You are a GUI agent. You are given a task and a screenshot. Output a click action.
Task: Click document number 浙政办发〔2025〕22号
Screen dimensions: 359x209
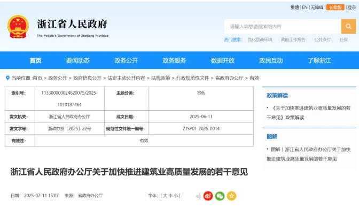[x=69, y=129]
